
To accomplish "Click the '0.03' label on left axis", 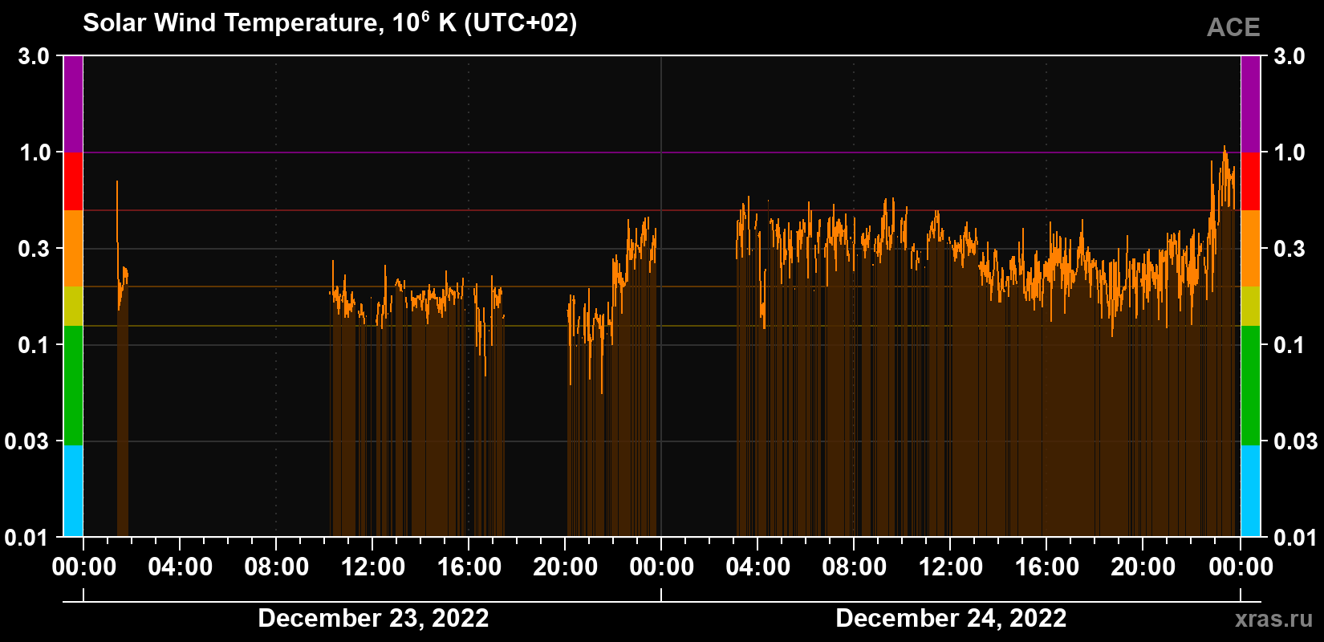I will click(x=27, y=441).
